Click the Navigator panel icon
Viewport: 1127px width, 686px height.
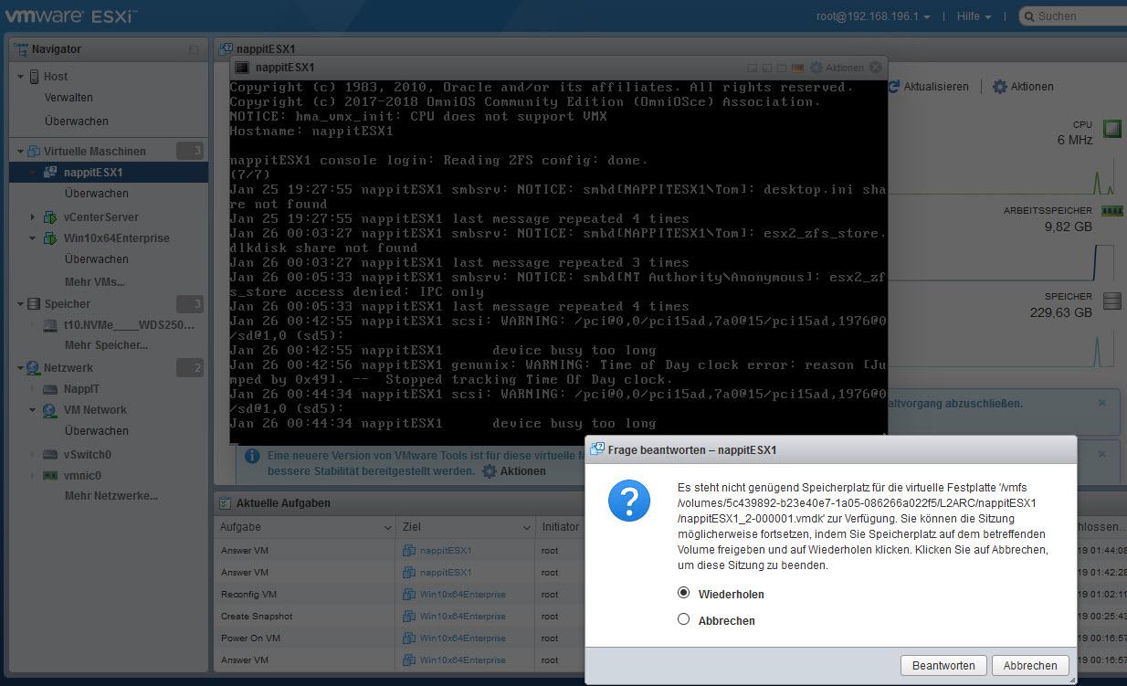tap(21, 49)
